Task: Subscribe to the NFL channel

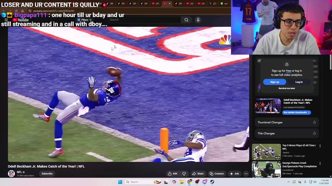Action: coord(47,174)
